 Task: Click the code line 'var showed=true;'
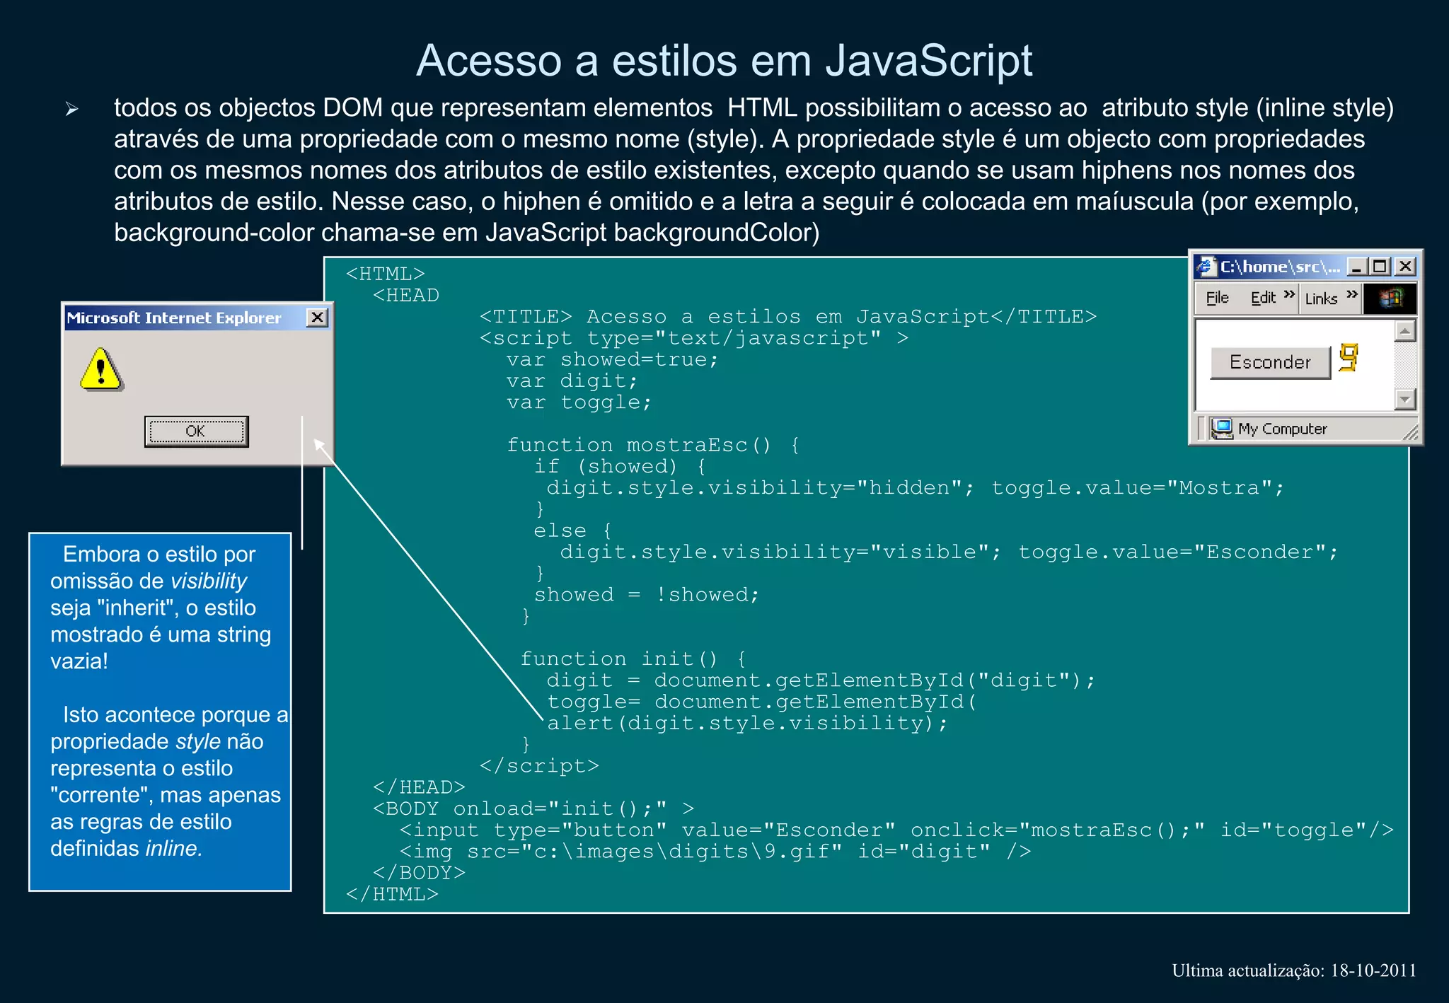(x=613, y=359)
